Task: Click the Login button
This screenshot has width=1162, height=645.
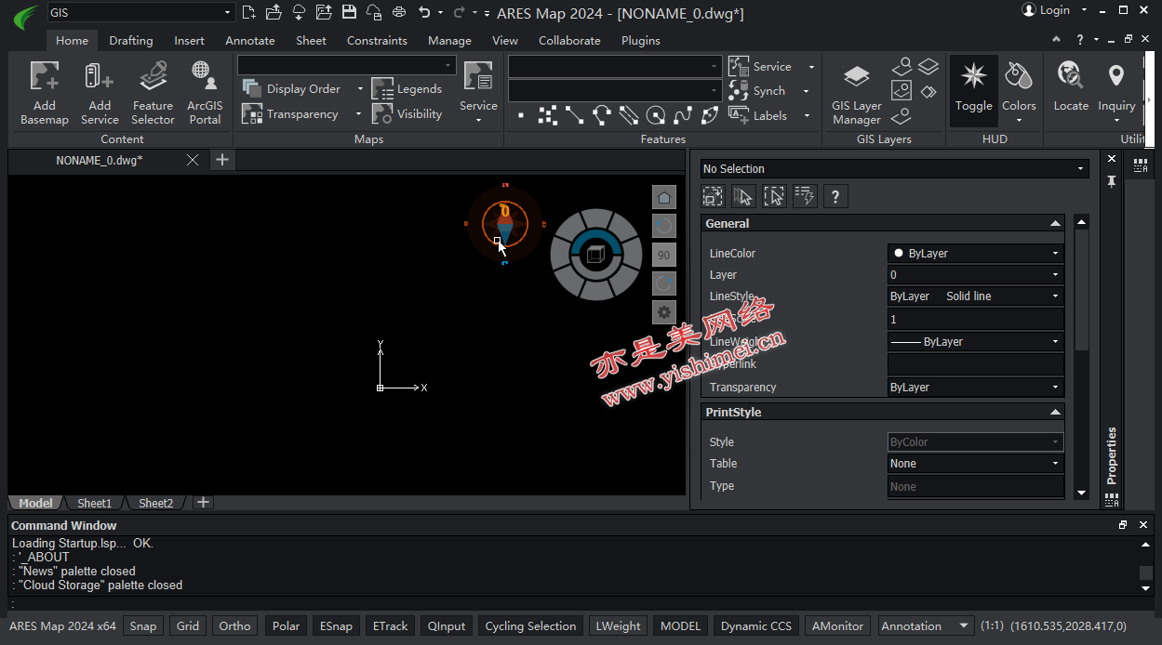Action: tap(1047, 10)
